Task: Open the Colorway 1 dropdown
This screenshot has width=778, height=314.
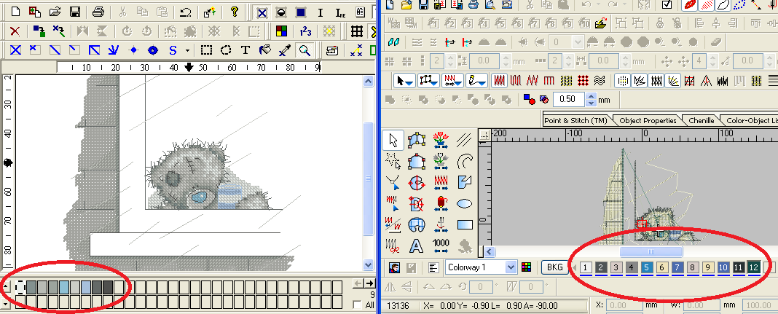Action: 511,267
